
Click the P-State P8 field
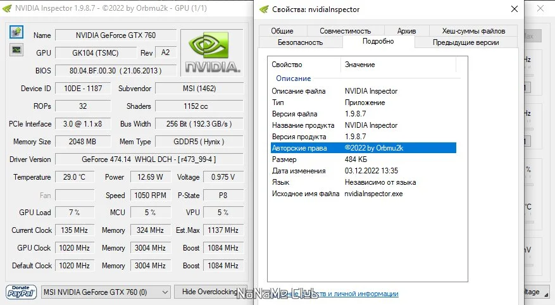click(223, 196)
